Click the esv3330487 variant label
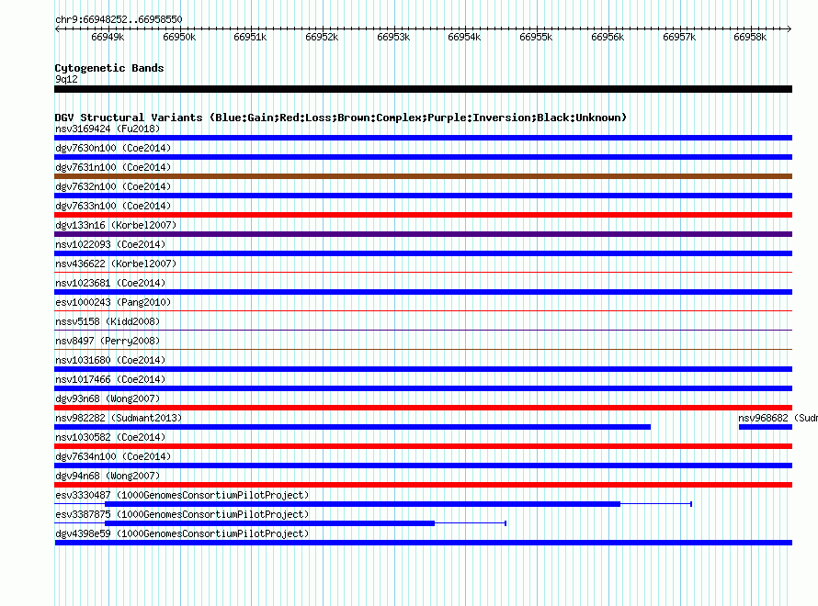This screenshot has width=818, height=606. point(182,495)
